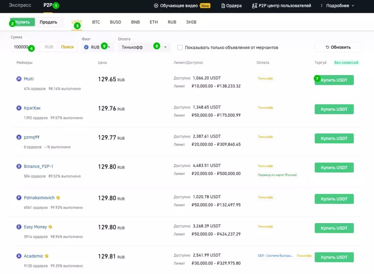Click the Поиск search button
Image resolution: width=374 pixels, height=274 pixels.
point(68,47)
